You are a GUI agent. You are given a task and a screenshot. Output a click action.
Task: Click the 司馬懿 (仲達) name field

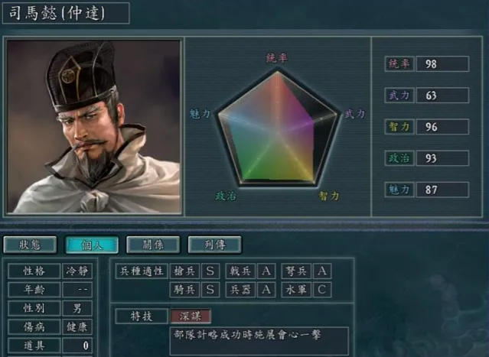click(x=66, y=13)
